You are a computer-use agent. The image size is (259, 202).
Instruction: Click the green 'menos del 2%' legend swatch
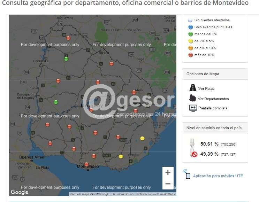[190, 34]
